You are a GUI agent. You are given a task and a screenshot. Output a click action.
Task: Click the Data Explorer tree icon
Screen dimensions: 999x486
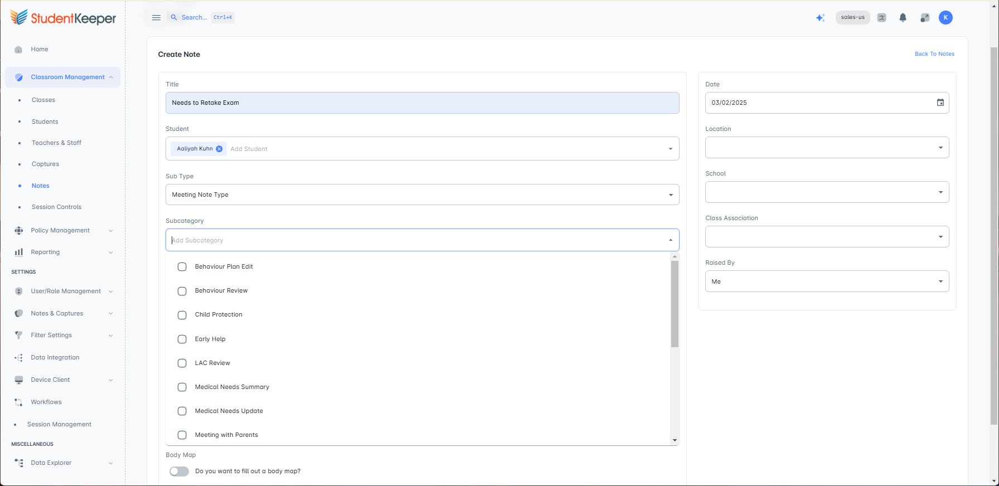click(x=19, y=463)
